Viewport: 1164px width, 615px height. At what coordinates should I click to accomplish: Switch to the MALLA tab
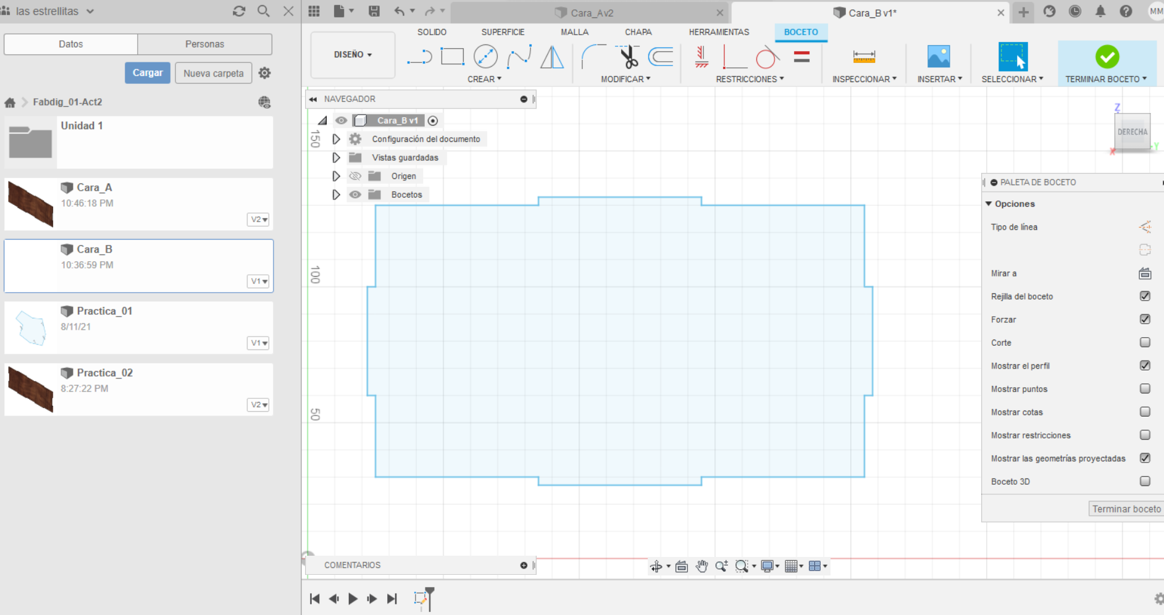[x=574, y=32]
